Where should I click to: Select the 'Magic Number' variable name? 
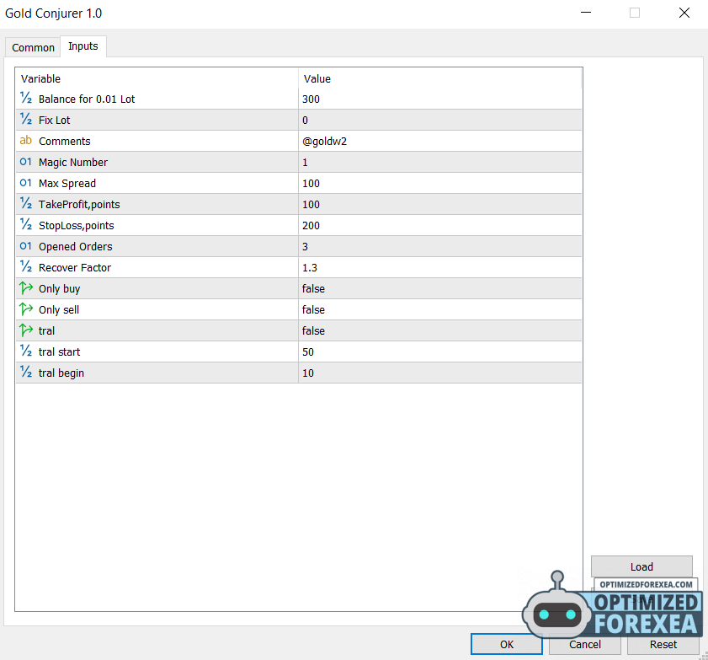[x=73, y=163]
